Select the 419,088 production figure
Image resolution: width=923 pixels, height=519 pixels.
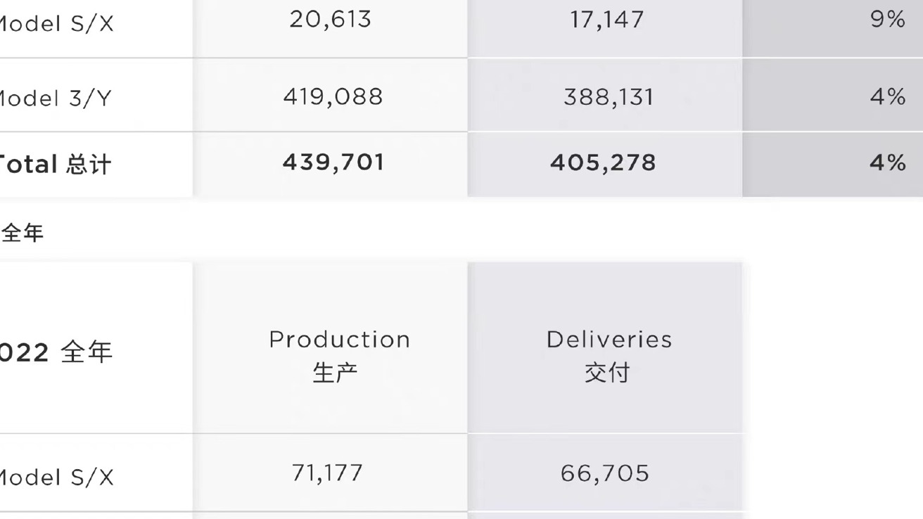click(333, 96)
